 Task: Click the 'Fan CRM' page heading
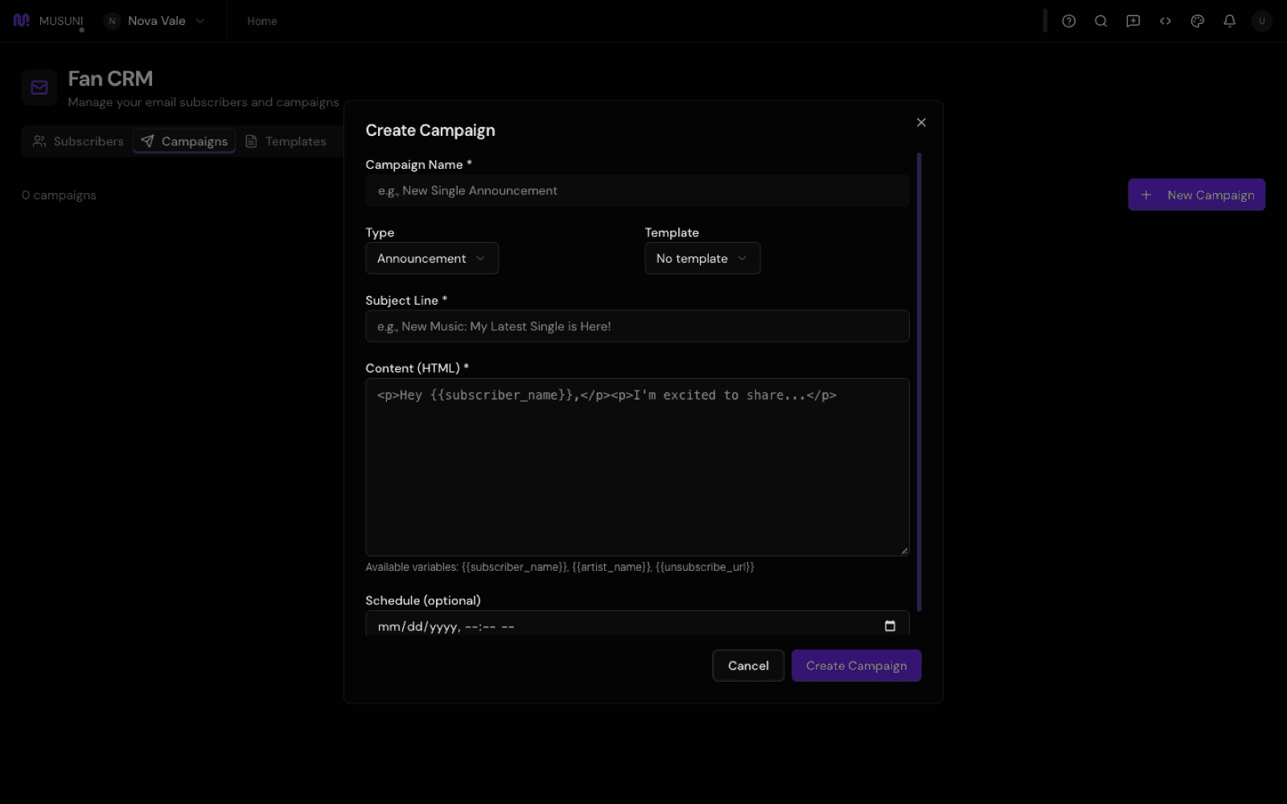click(110, 79)
